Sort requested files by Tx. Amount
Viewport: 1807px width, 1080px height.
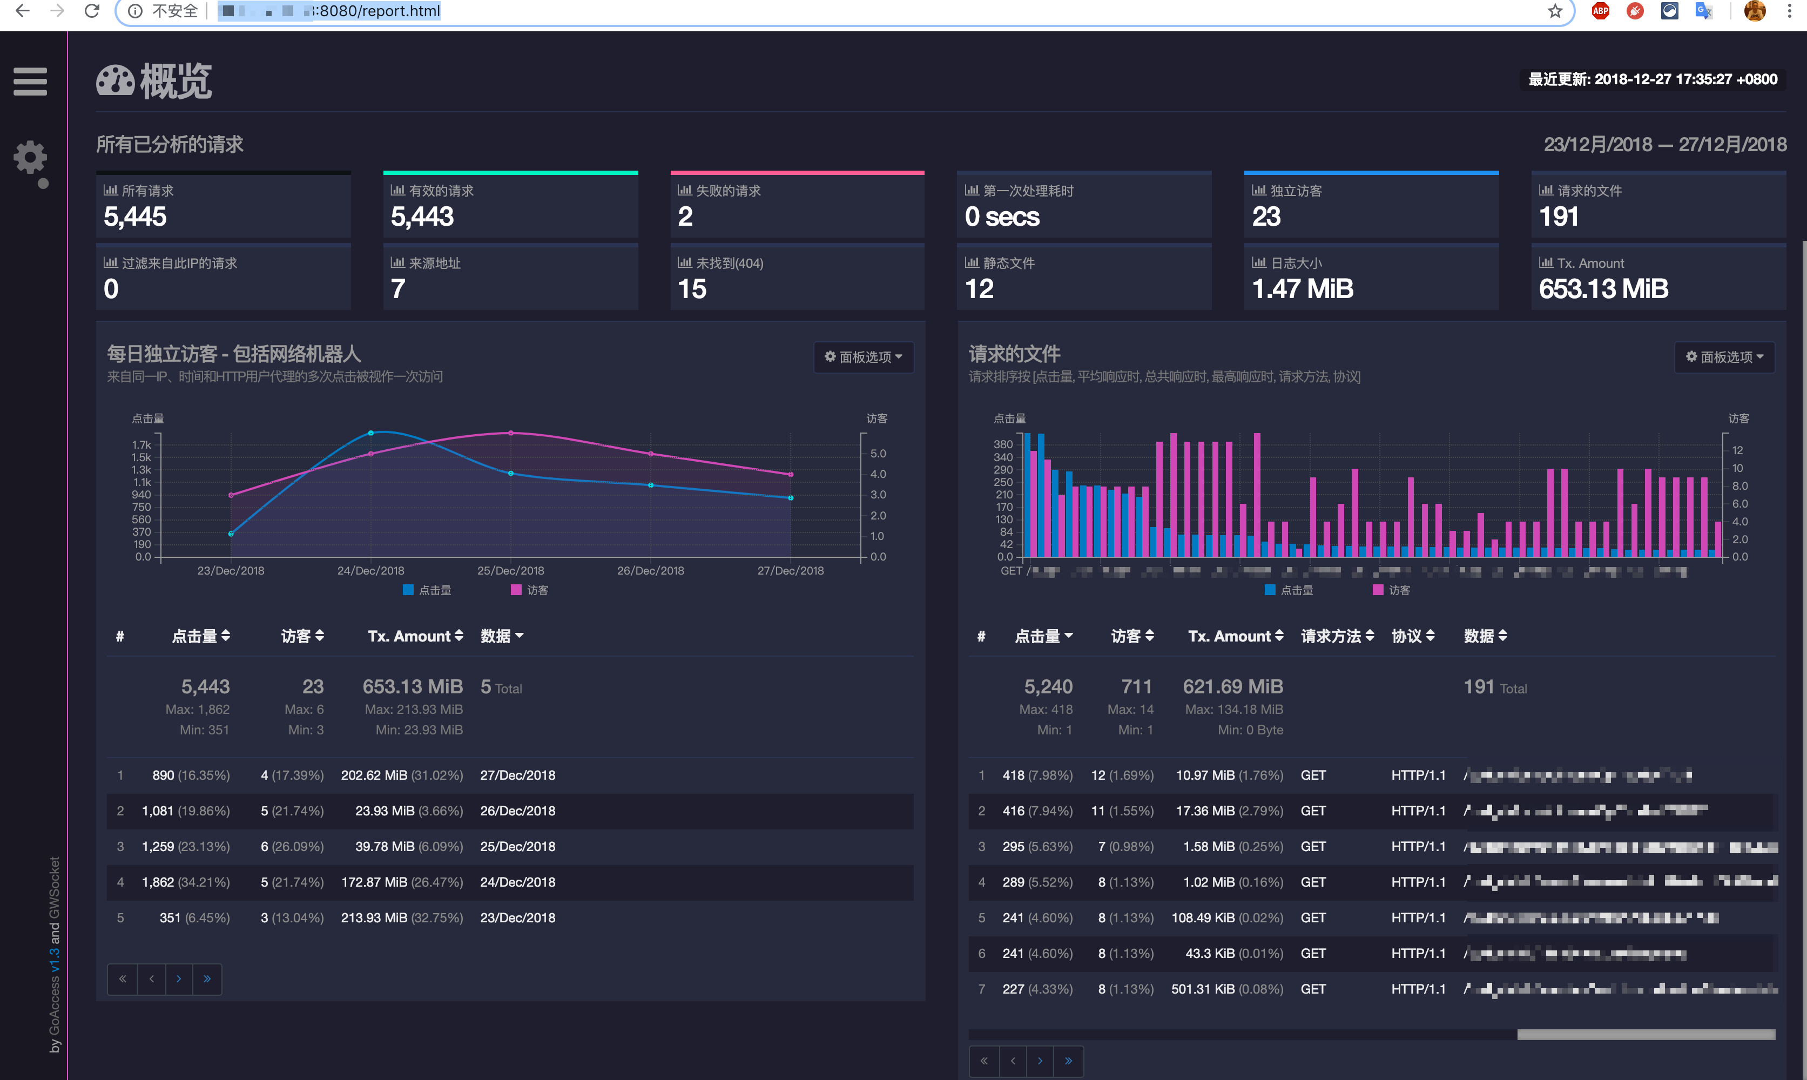(1237, 636)
